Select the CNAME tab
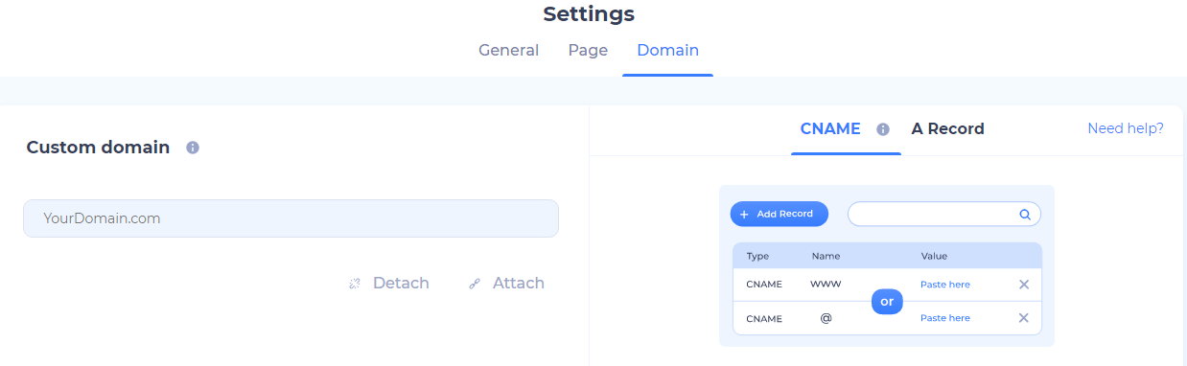Viewport: 1187px width, 366px height. pos(830,128)
